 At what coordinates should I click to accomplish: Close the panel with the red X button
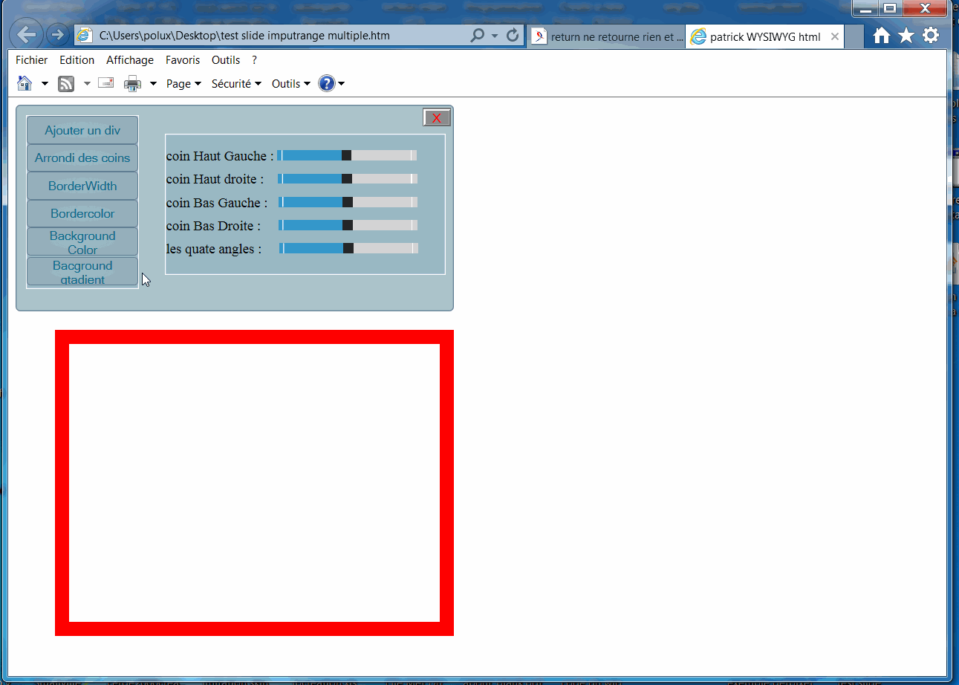(x=437, y=117)
